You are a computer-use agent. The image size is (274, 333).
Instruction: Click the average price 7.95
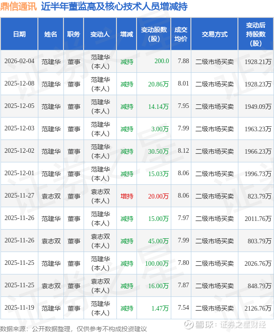(183, 106)
